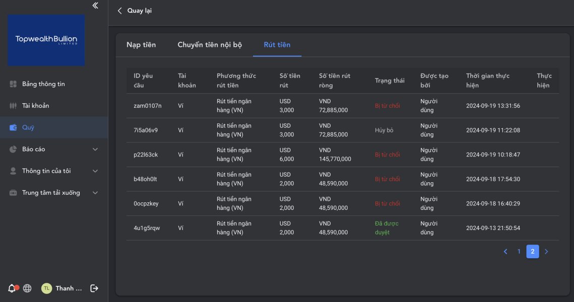
Task: Select the Rút tiền tab
Action: pyautogui.click(x=277, y=45)
